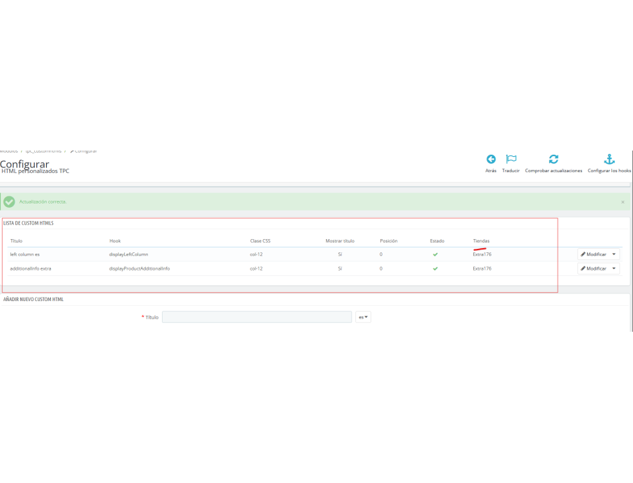The height and width of the screenshot is (483, 633).
Task: Focus the Título input field
Action: pos(257,317)
